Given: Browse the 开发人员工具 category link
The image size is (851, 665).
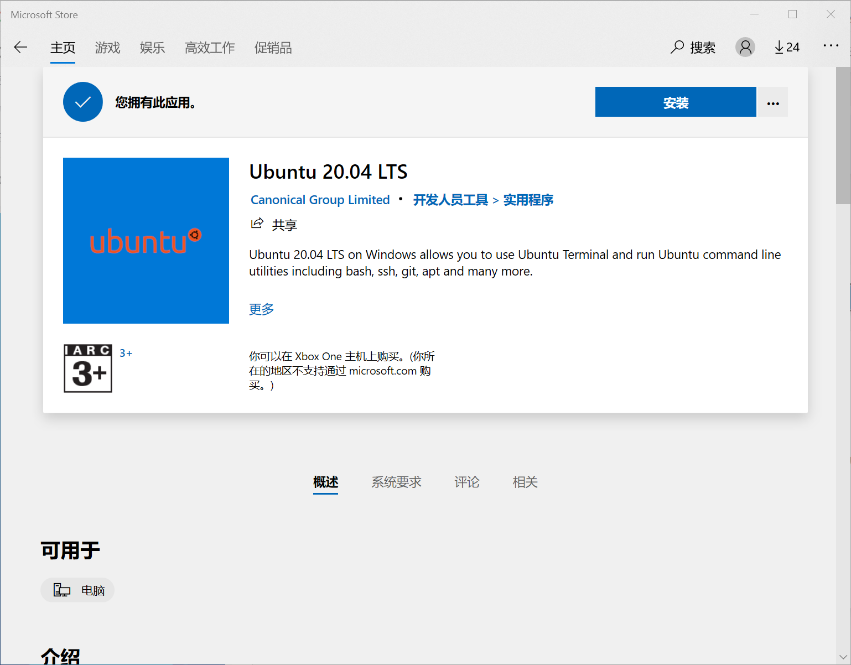Looking at the screenshot, I should point(449,200).
